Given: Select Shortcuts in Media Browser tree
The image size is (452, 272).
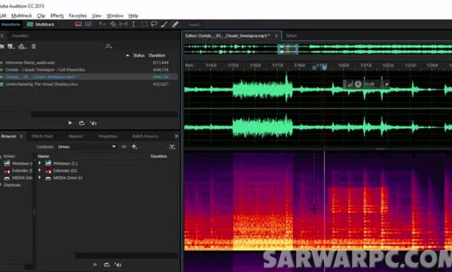Looking at the screenshot, I should (12, 185).
